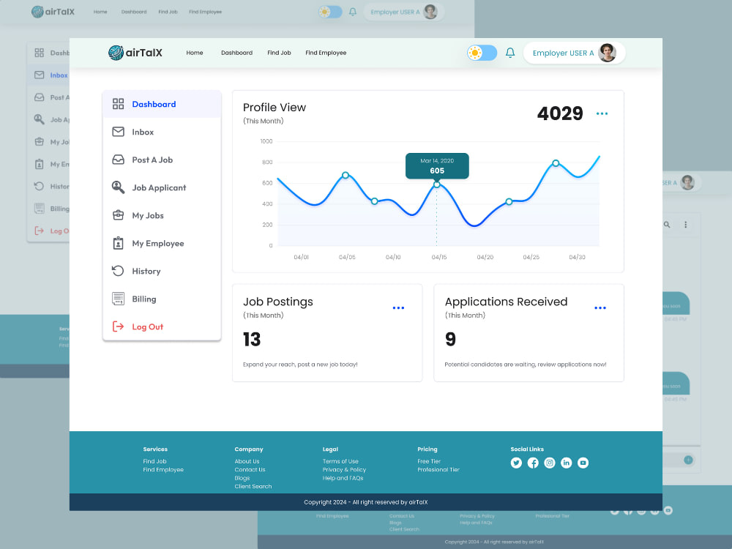The width and height of the screenshot is (732, 549).
Task: Click the My Employee badge icon
Action: coord(118,243)
